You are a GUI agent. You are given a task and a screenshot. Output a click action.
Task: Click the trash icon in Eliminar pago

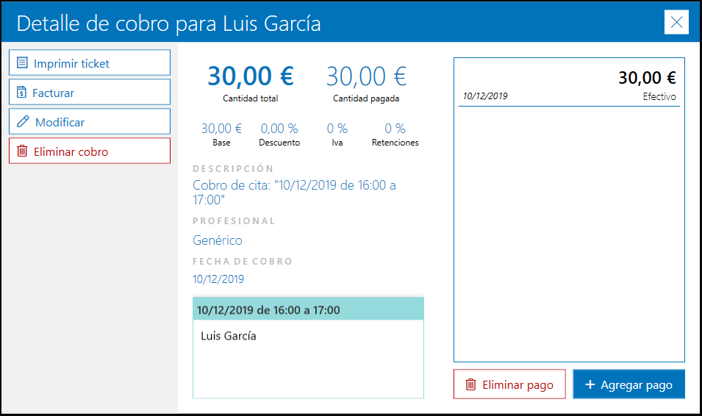[x=470, y=384]
